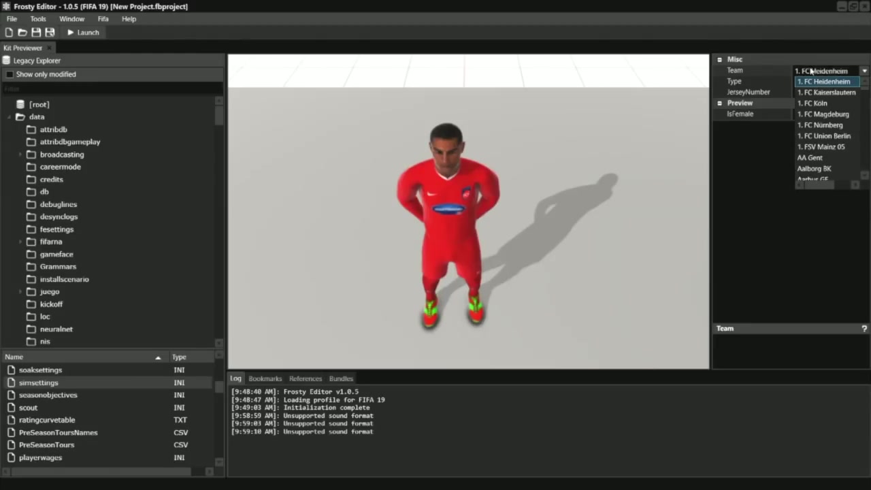871x490 pixels.
Task: Click the db folder icon
Action: pos(31,192)
